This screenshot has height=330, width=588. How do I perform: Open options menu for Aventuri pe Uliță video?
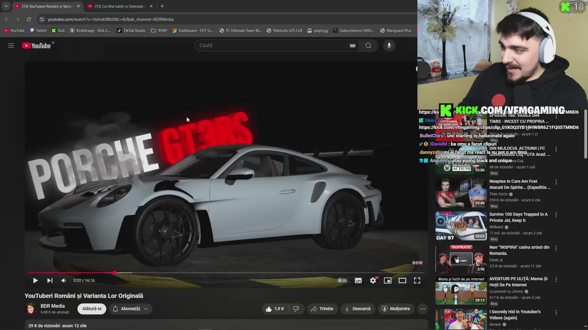(x=556, y=279)
